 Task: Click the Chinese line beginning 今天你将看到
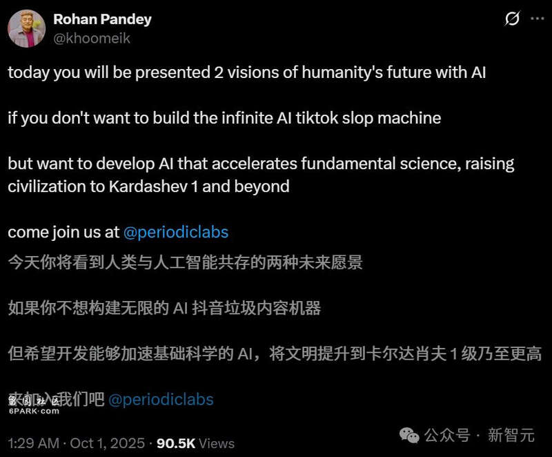pos(185,262)
